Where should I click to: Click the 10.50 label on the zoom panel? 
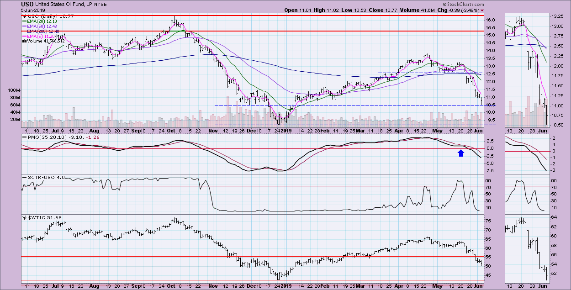click(x=557, y=125)
